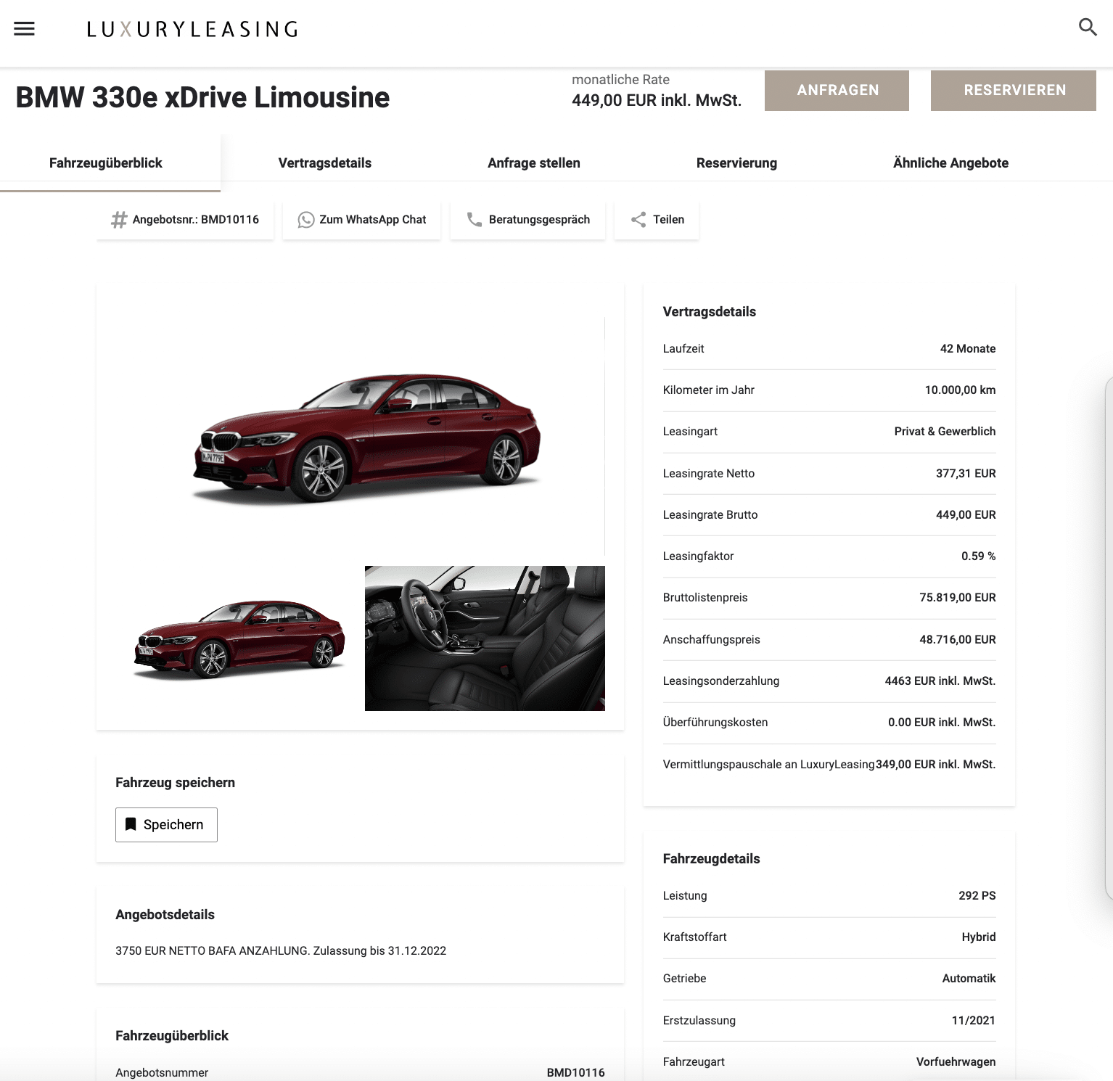Click the 4463 EUR inkl. MwSt. value
The width and height of the screenshot is (1113, 1081).
(940, 681)
